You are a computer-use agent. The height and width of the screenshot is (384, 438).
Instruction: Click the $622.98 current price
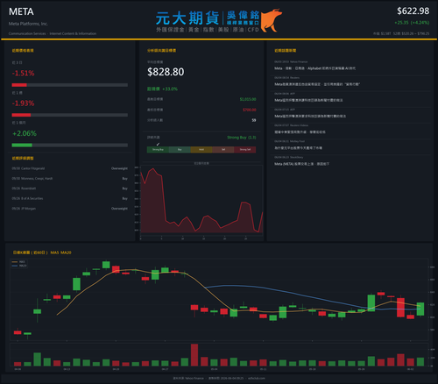413,11
